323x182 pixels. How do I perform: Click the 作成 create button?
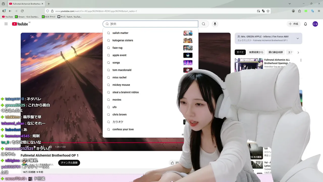[293, 24]
